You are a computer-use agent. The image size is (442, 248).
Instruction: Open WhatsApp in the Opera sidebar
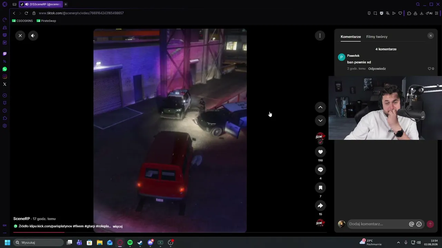[5, 69]
